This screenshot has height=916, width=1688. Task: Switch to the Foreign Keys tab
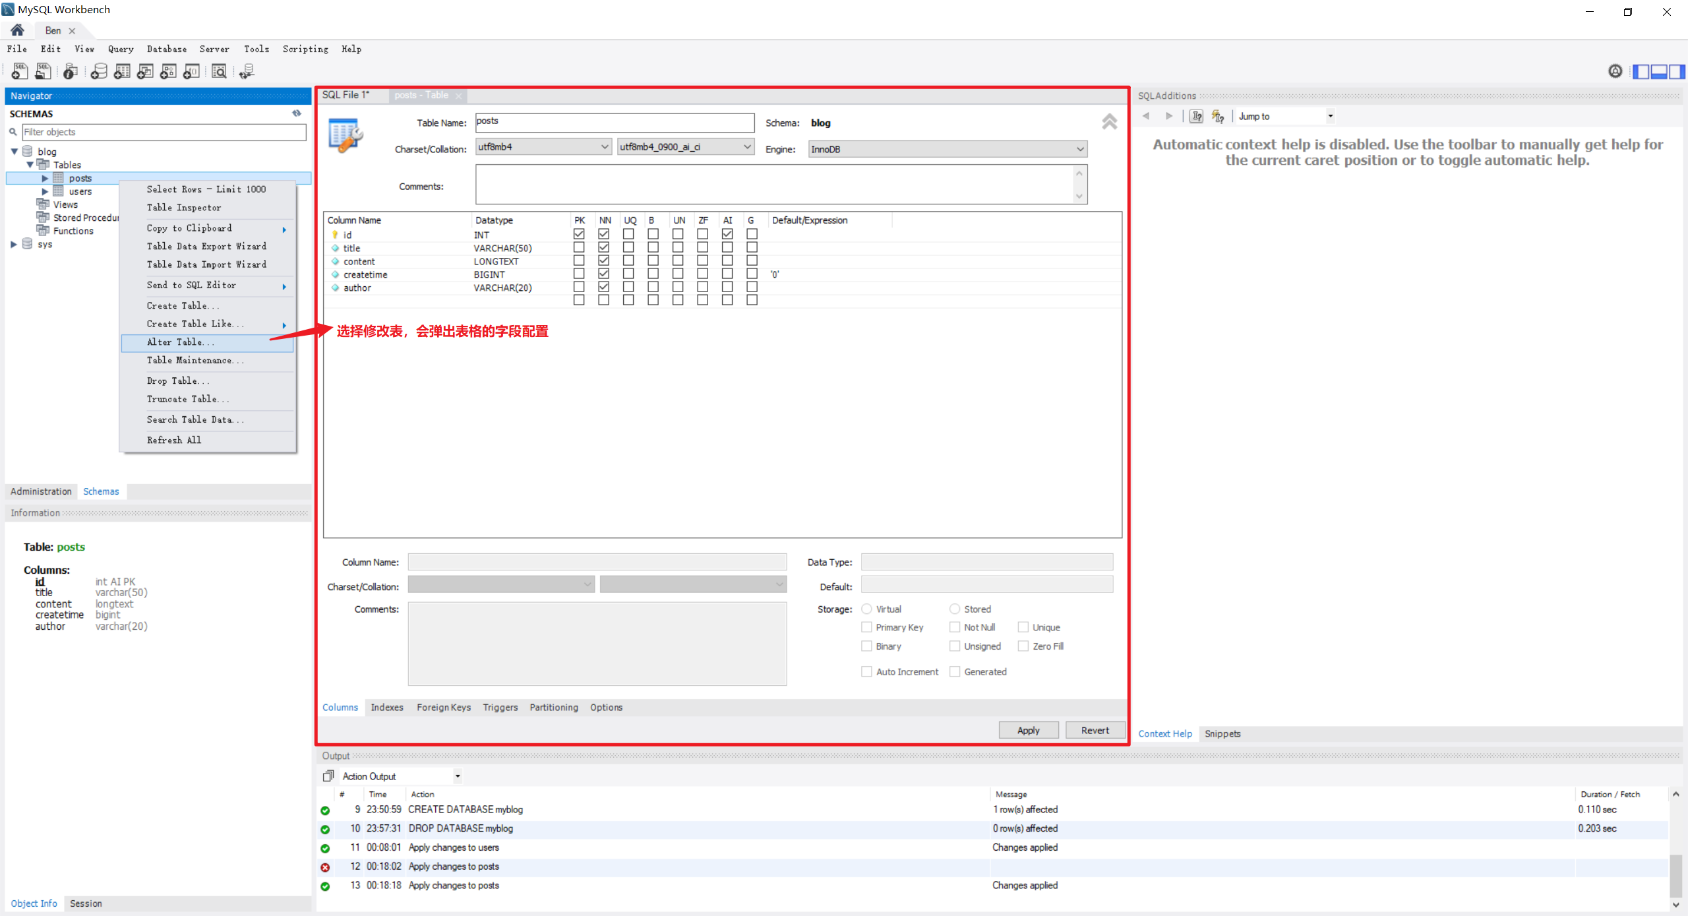tap(444, 707)
